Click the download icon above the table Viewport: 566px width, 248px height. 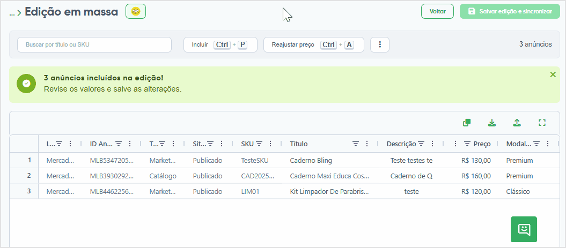click(x=491, y=123)
